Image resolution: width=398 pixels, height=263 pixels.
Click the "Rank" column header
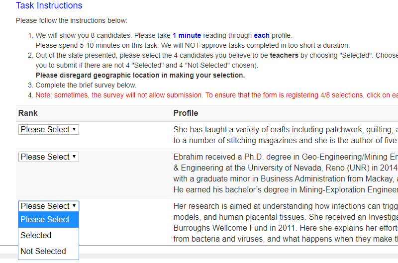pos(28,113)
